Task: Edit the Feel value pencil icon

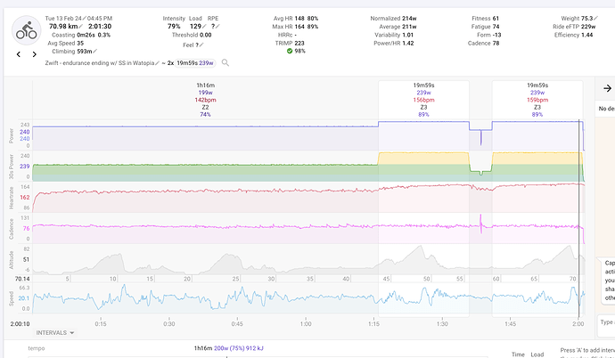Action: point(201,45)
